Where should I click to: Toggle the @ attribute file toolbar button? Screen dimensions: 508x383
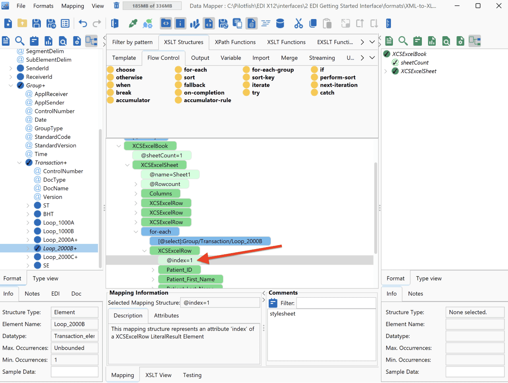point(252,23)
